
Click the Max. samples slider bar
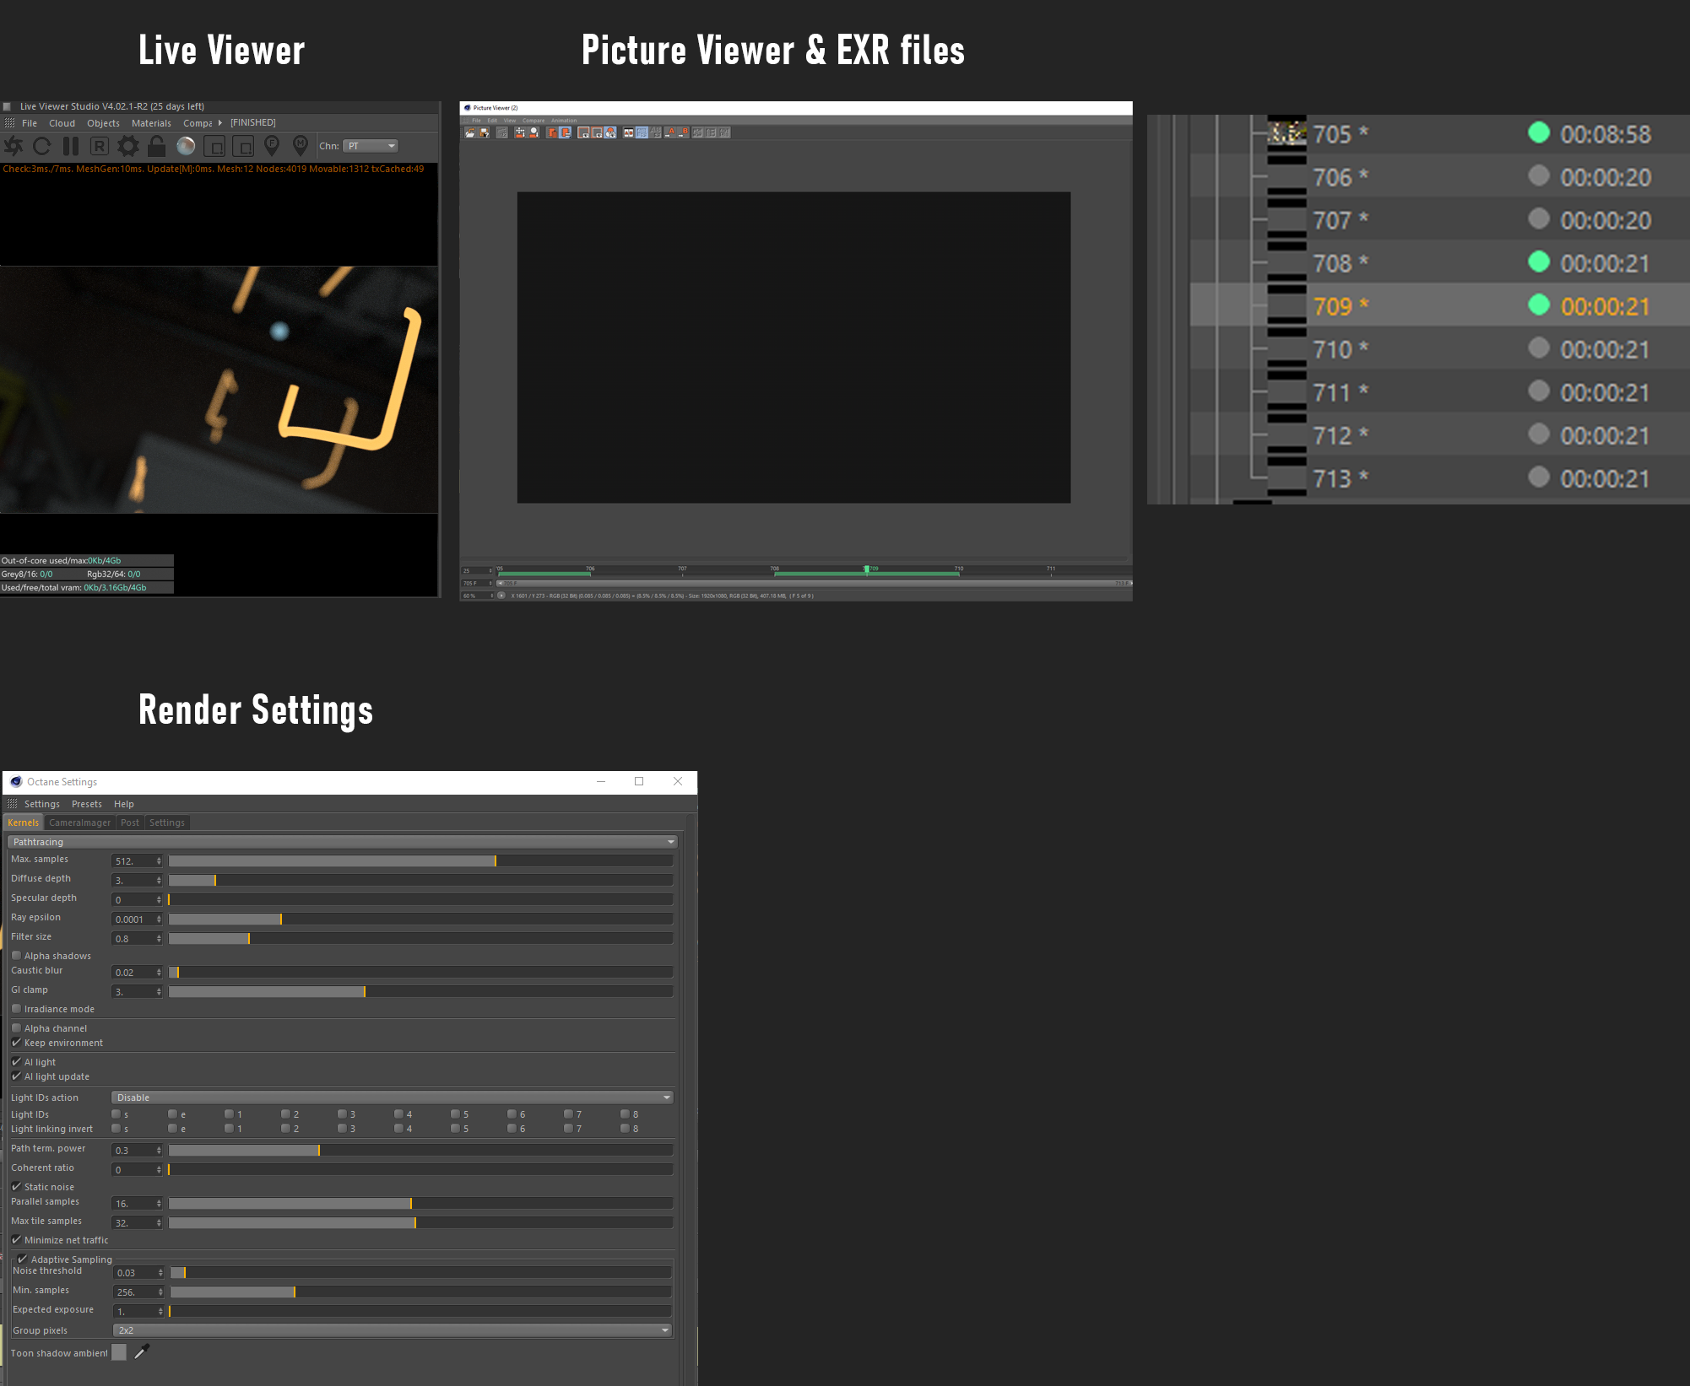click(x=420, y=860)
